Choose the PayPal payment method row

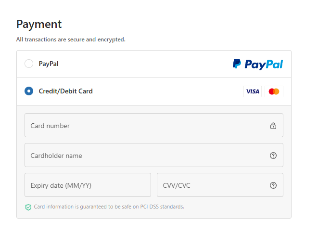144,64
